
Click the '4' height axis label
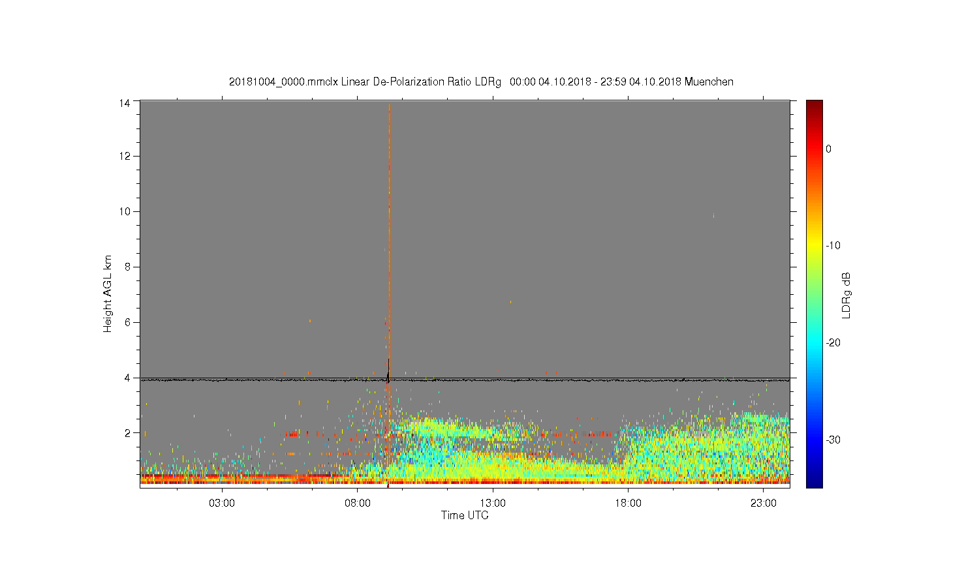click(127, 378)
